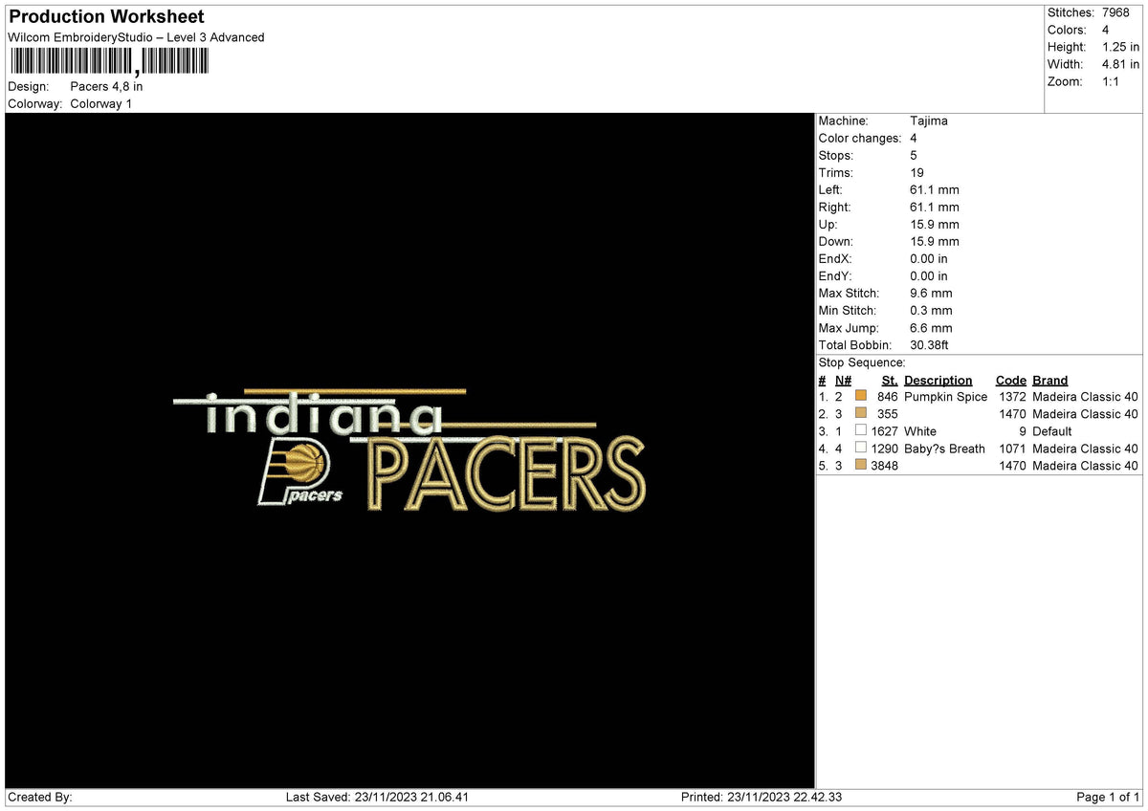Click the 'Color changes:' label
The height and width of the screenshot is (811, 1148).
point(860,139)
